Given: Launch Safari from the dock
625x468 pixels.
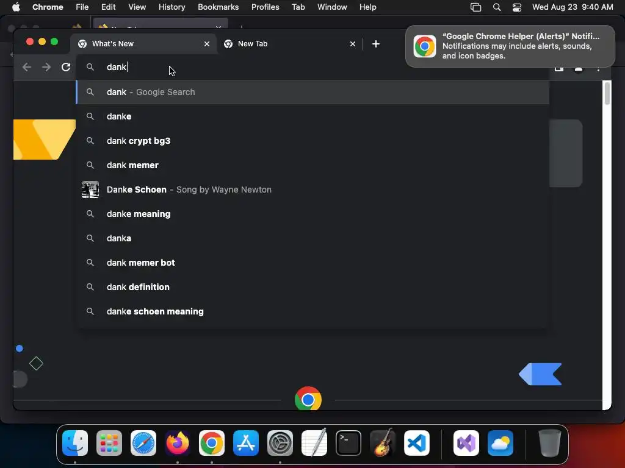Looking at the screenshot, I should (143, 443).
